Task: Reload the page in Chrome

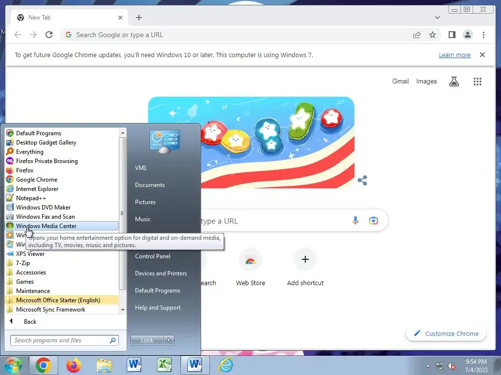Action: click(49, 35)
